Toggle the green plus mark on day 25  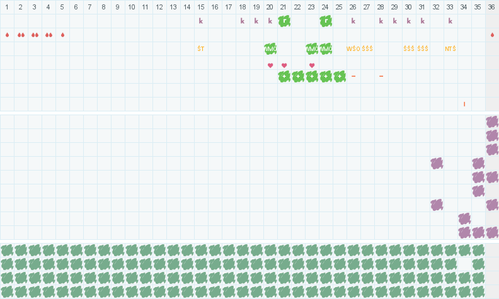tap(340, 76)
